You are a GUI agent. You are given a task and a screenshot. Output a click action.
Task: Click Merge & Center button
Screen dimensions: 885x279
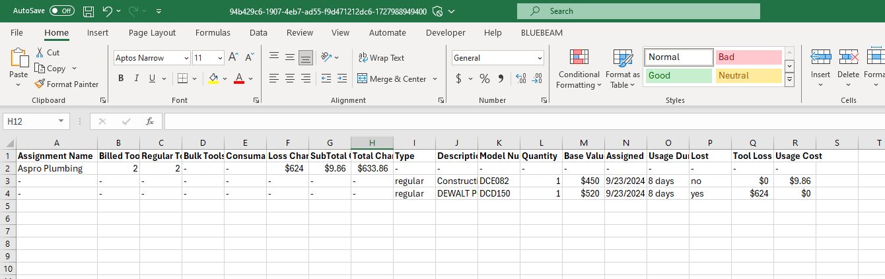coord(392,78)
